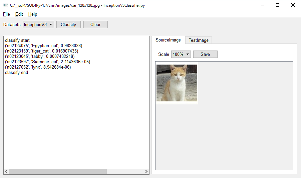This screenshot has height=178, width=301.
Task: Open the Edit menu
Action: (19, 14)
